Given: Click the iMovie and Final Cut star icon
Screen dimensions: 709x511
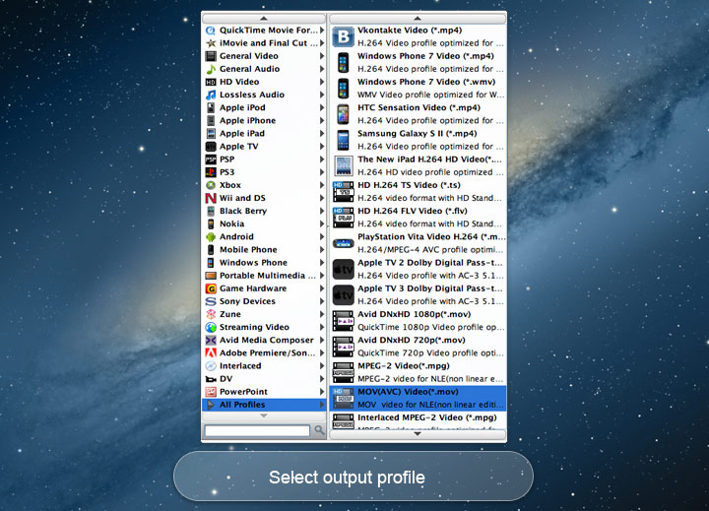Looking at the screenshot, I should (x=211, y=43).
